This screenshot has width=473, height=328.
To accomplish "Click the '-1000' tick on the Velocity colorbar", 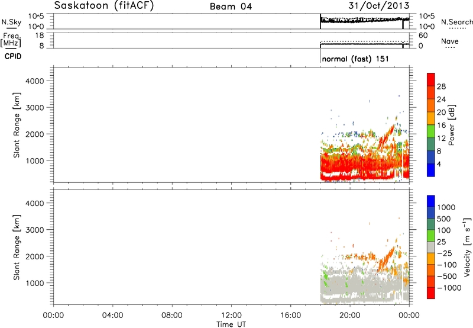I will pos(449,288).
